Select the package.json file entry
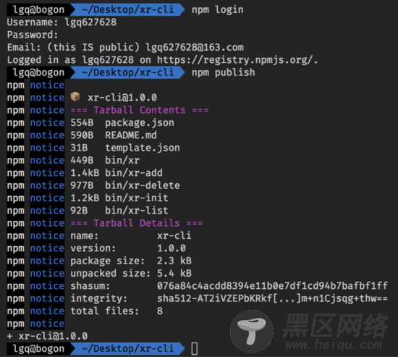The image size is (398, 357). (140, 122)
